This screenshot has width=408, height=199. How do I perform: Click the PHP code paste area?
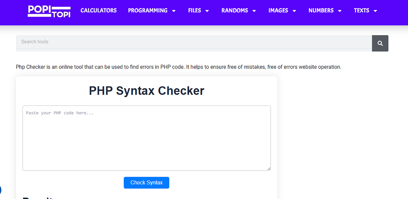147,137
